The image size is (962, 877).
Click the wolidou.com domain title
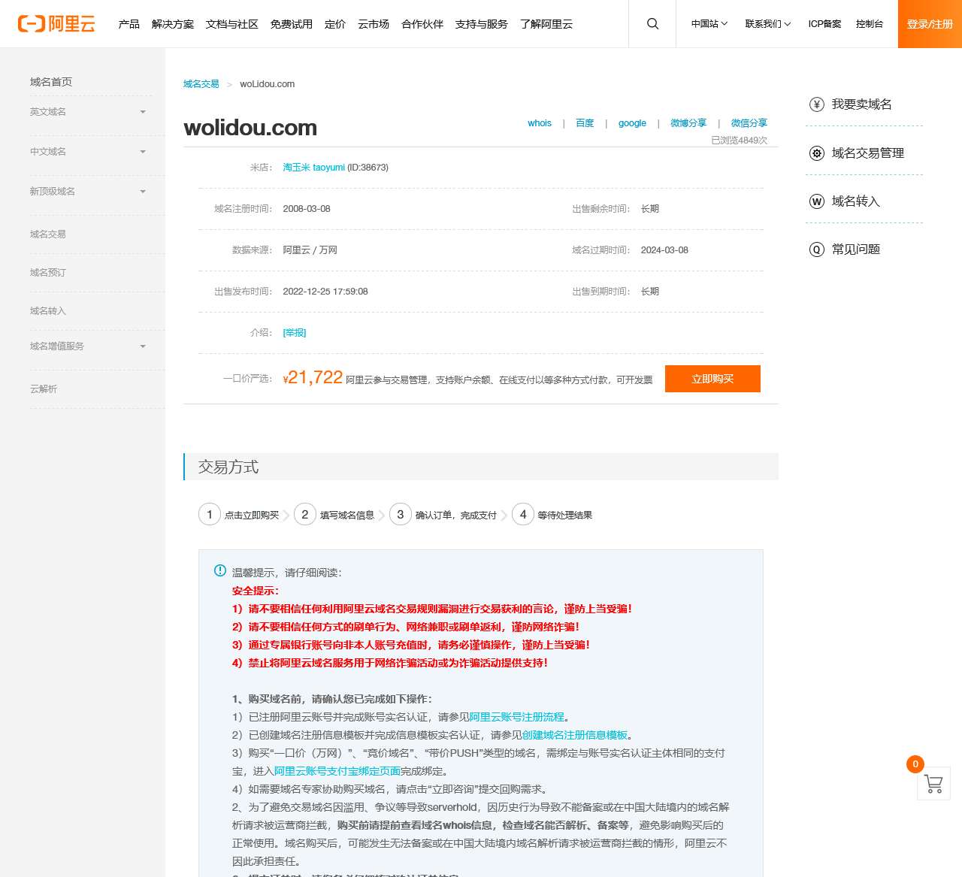250,128
